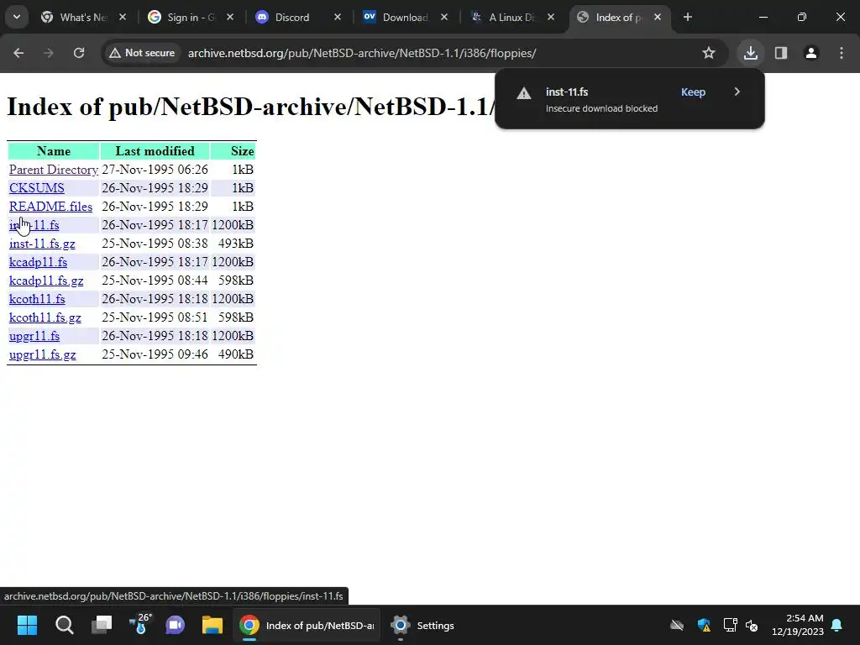Download the upgr11.fs link
This screenshot has height=645, width=860.
coord(34,336)
